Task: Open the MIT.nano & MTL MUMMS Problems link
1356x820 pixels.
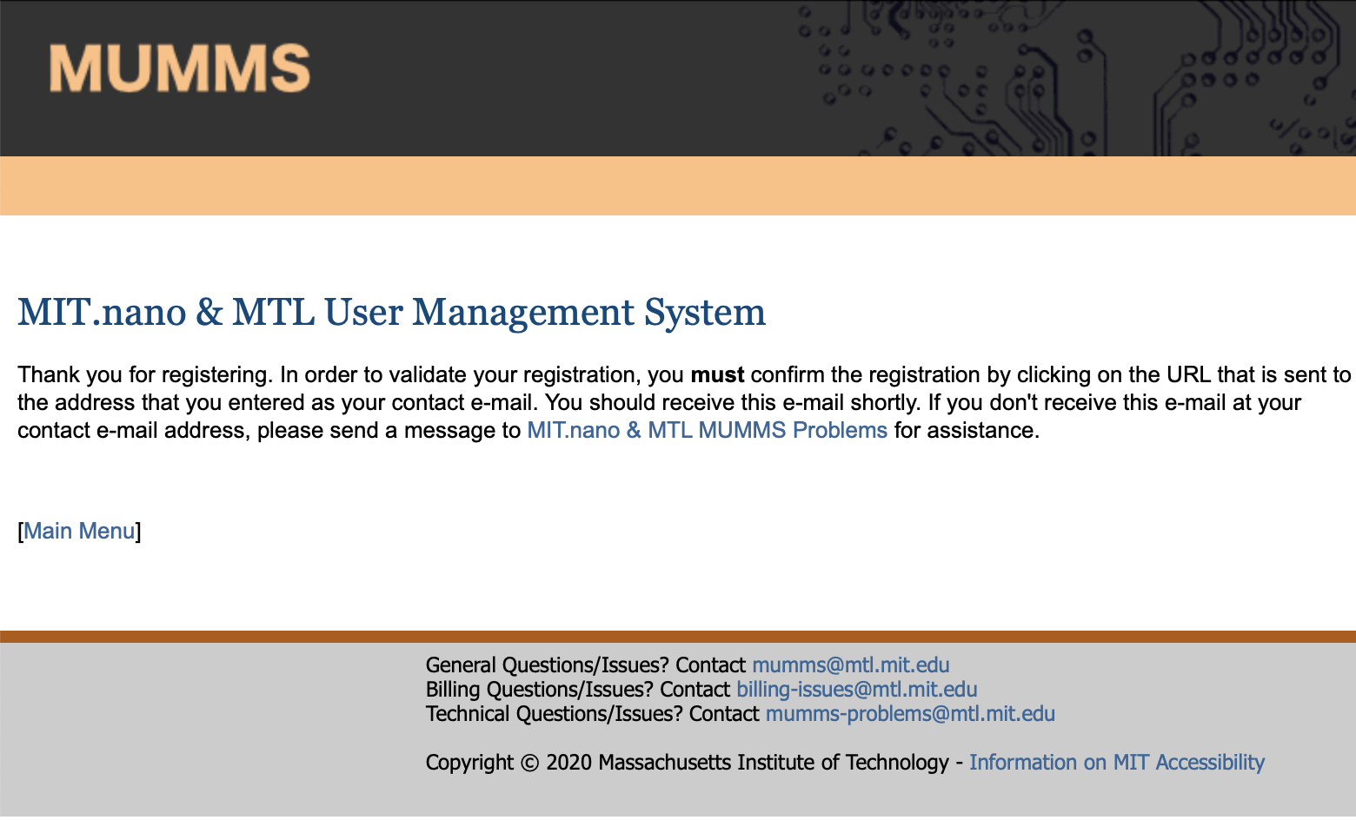Action: (x=707, y=431)
